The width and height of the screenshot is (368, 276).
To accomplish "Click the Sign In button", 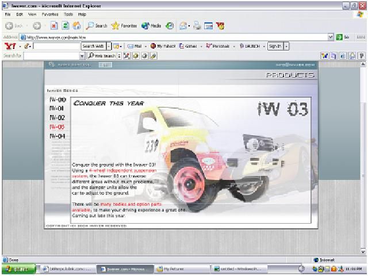I will point(275,46).
